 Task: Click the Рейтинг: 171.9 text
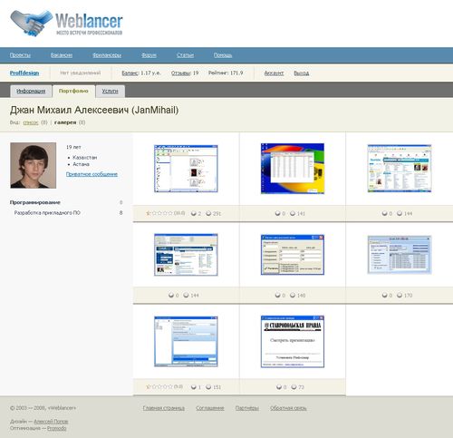(226, 73)
